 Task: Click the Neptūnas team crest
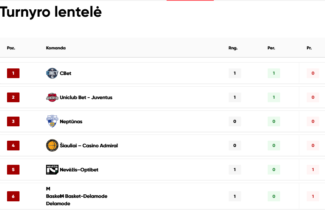[52, 121]
